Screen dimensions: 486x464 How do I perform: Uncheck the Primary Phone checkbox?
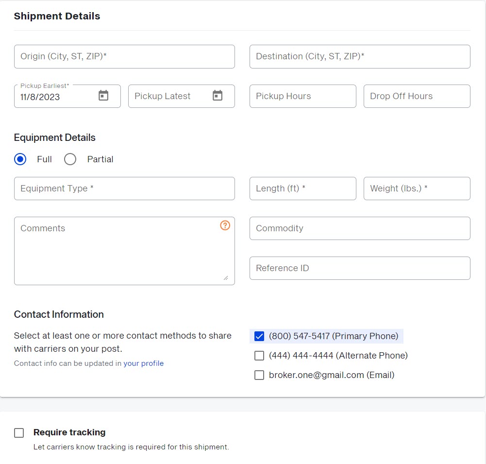pyautogui.click(x=259, y=336)
